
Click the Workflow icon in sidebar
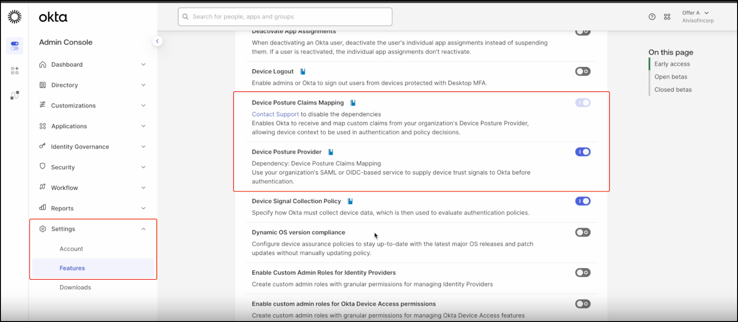[43, 187]
